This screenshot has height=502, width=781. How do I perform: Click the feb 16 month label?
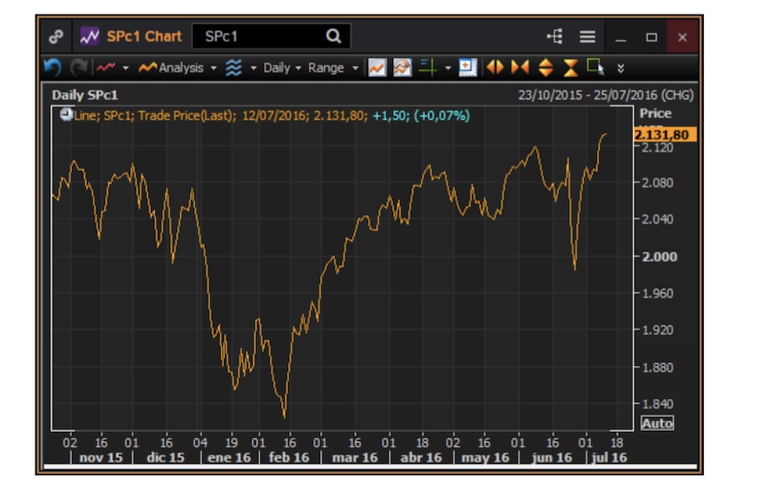[289, 458]
